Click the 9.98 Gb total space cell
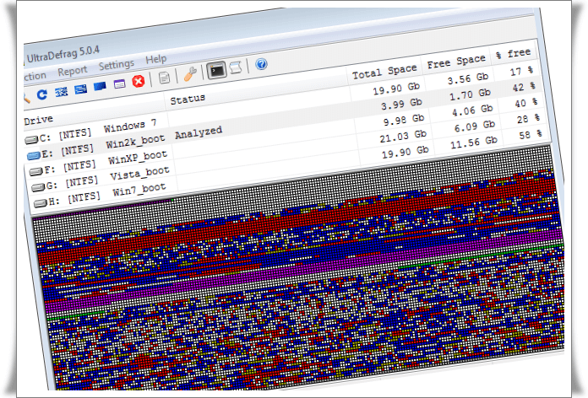Viewport: 588px width, 398px height. click(404, 121)
